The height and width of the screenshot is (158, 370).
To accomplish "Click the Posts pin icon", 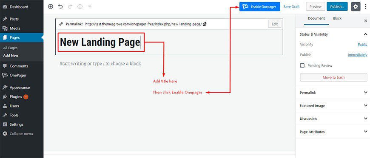I will [5, 19].
